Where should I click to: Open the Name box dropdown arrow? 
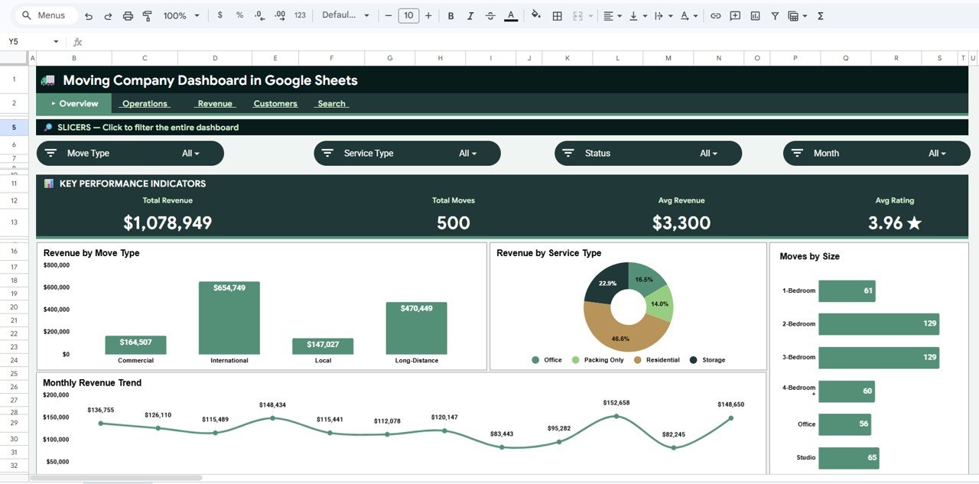tap(56, 41)
